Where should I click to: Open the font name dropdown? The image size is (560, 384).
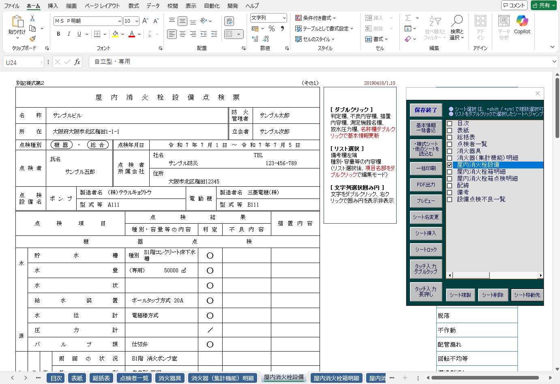pos(120,21)
